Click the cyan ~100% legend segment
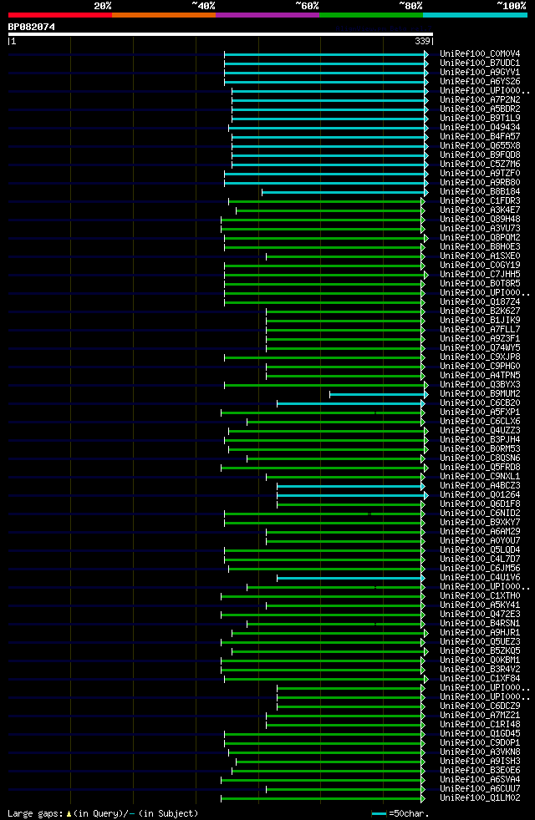This screenshot has width=535, height=820. coord(475,15)
